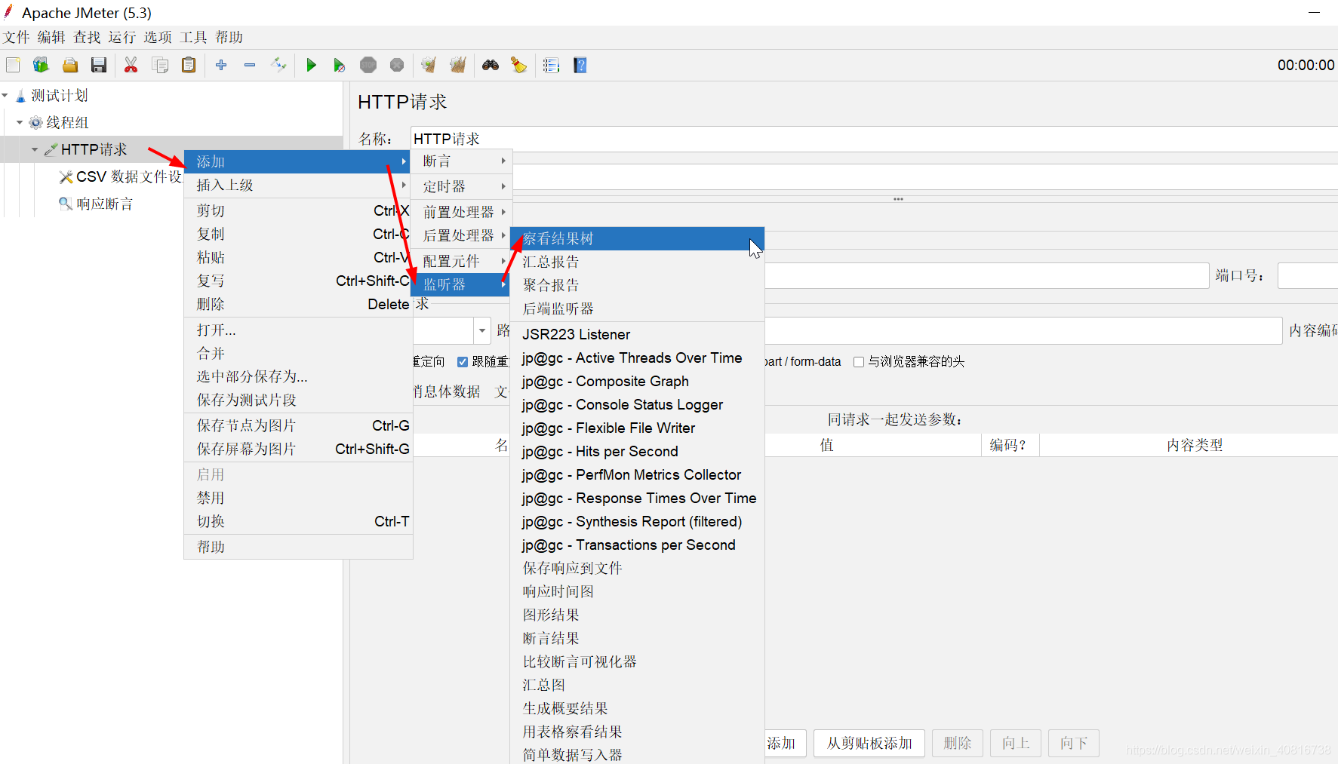
Task: Collapse the 测试计划 tree node arrow
Action: 5,96
